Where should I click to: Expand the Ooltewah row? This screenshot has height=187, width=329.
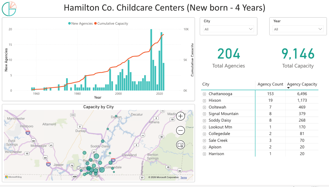click(204, 107)
